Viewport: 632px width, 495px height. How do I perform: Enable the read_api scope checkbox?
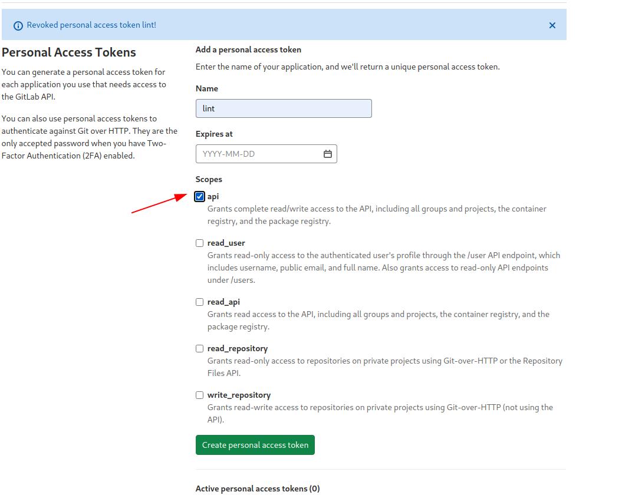(x=200, y=302)
